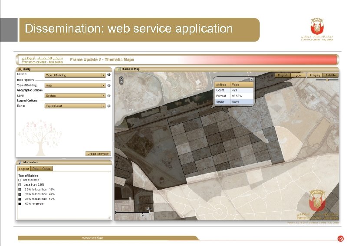
Task: Click the map scale bar
Action: [134, 212]
